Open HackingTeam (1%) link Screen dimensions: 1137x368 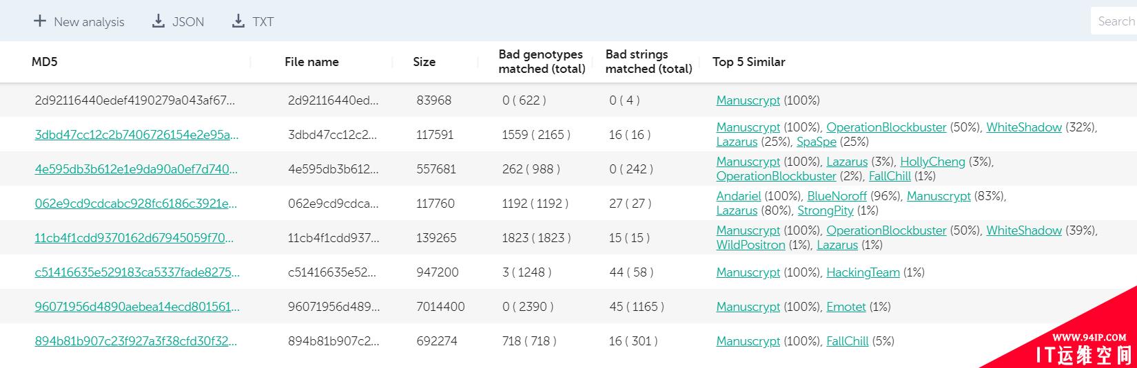pos(863,272)
